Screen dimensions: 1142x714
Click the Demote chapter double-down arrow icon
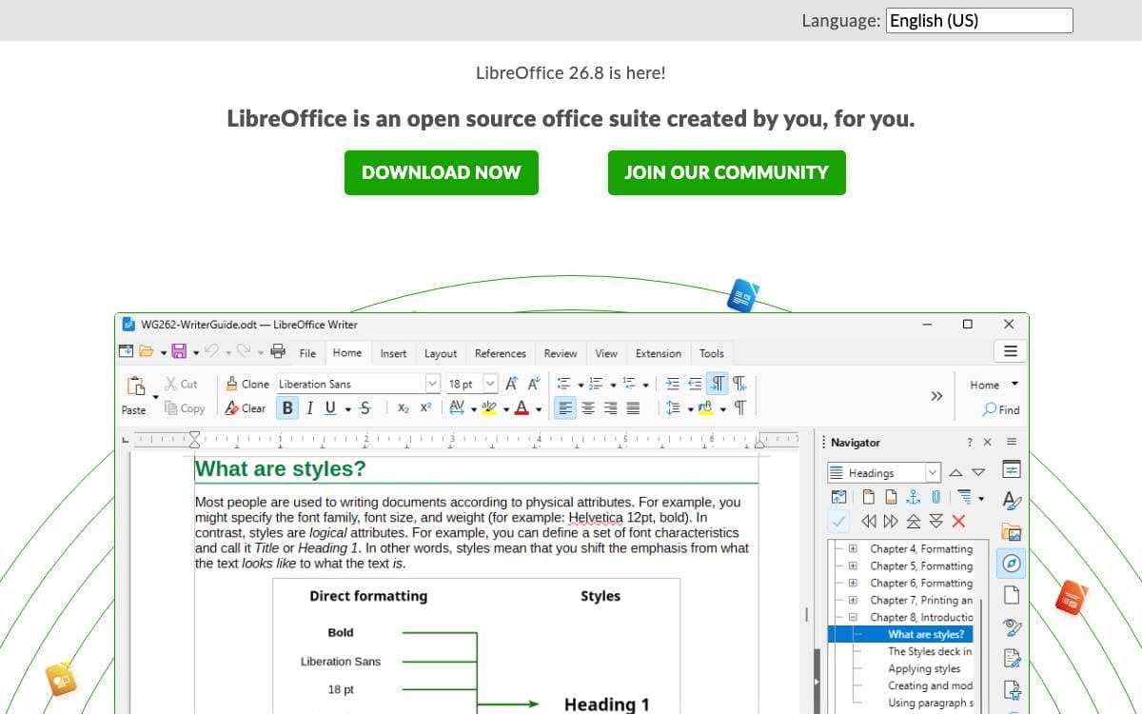coord(936,521)
